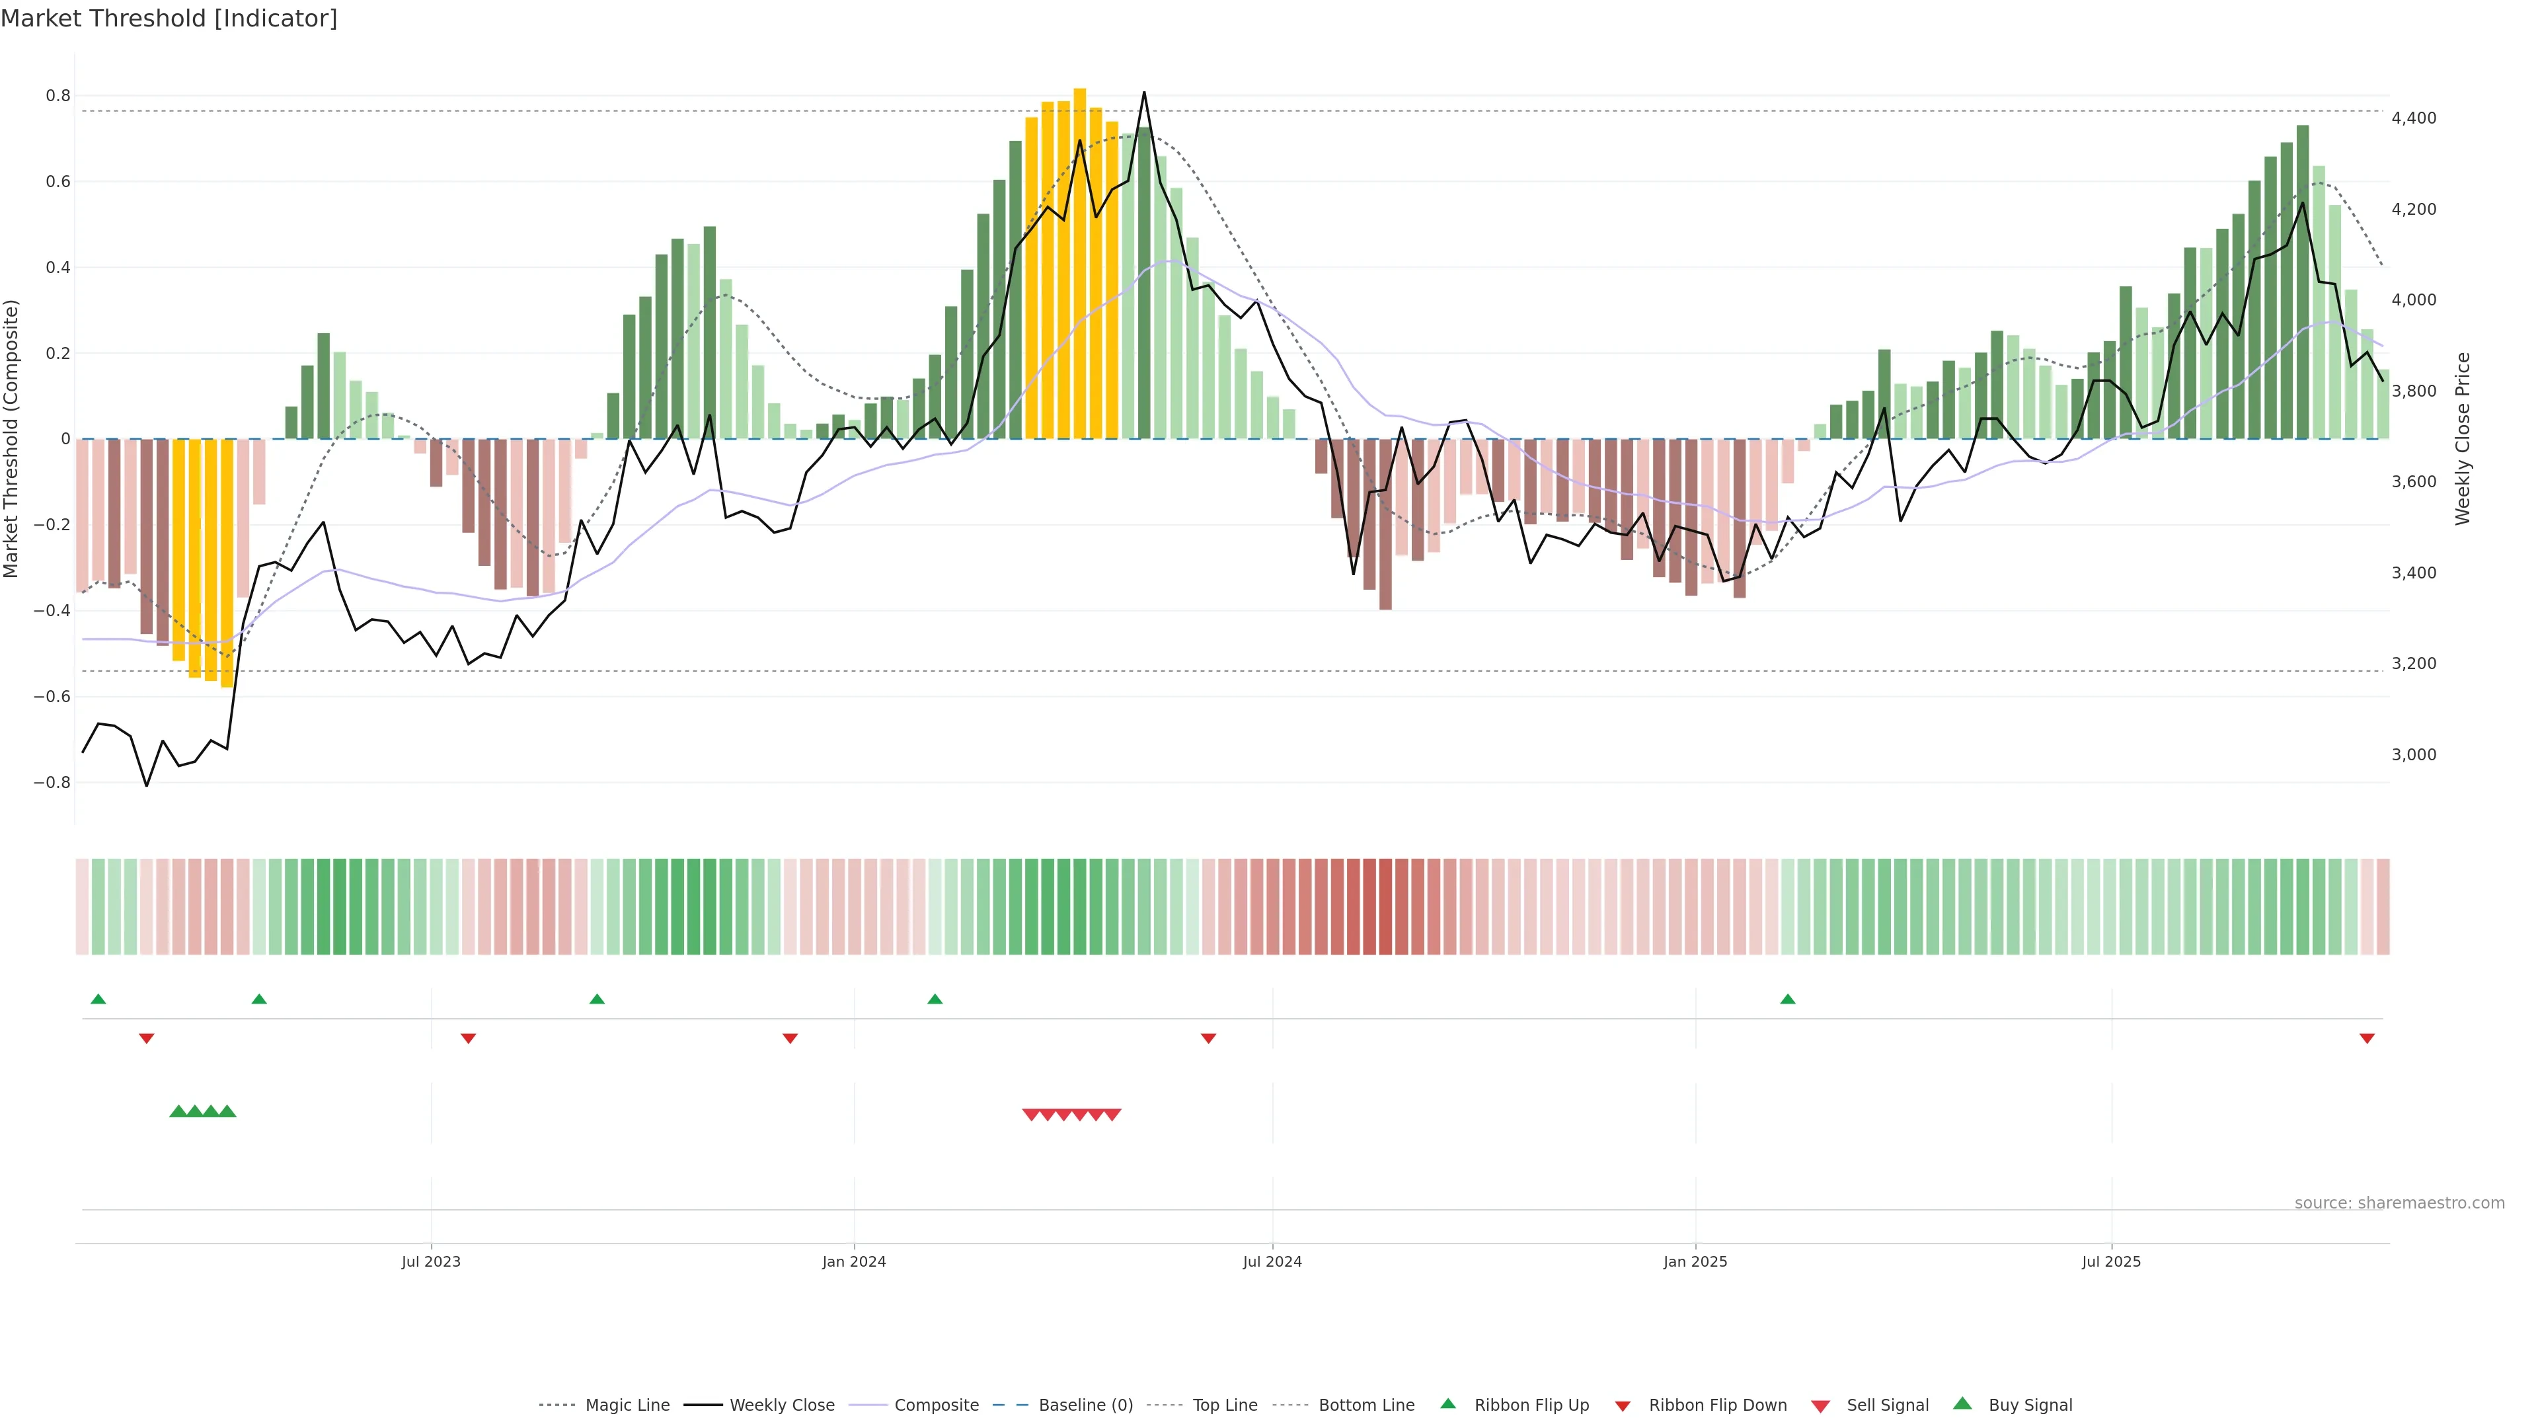Click Ribbon Flip Up legend triangle icon
The image size is (2538, 1428).
(x=1447, y=1404)
